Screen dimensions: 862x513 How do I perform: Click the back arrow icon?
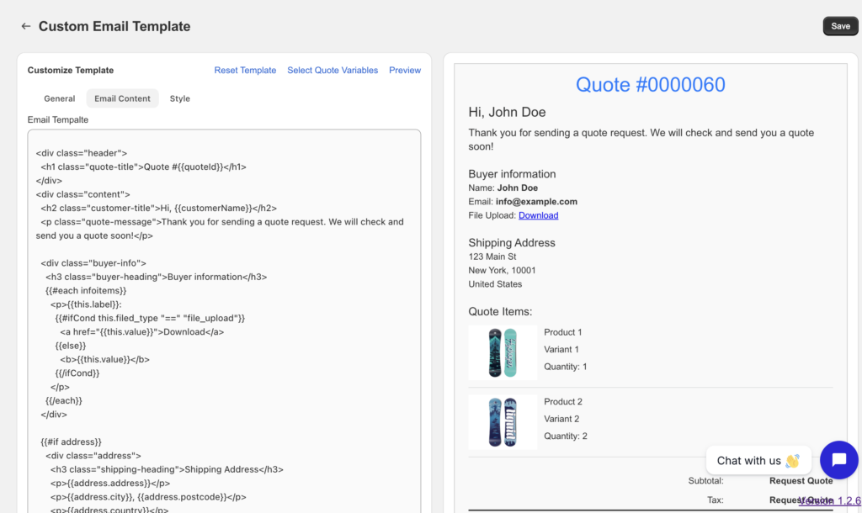coord(26,26)
